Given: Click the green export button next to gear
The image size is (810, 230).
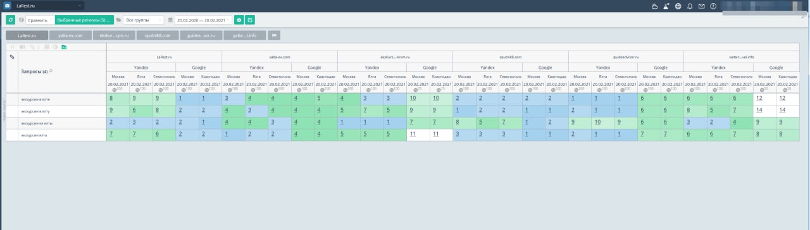Looking at the screenshot, I should [250, 20].
